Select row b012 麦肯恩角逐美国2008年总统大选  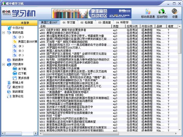[x=109, y=125]
